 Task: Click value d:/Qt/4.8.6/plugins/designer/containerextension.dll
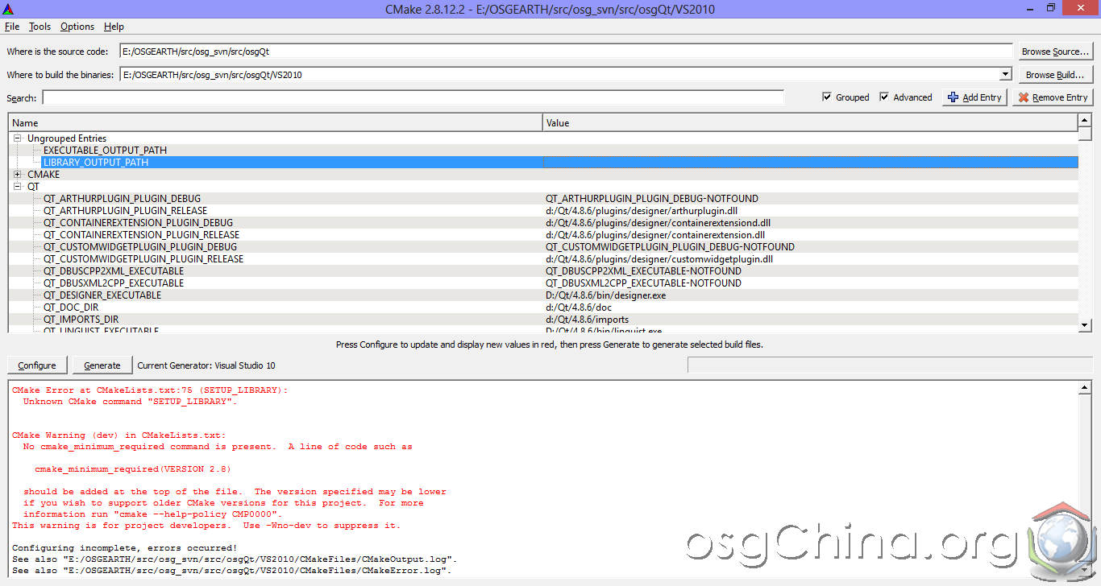(x=655, y=235)
